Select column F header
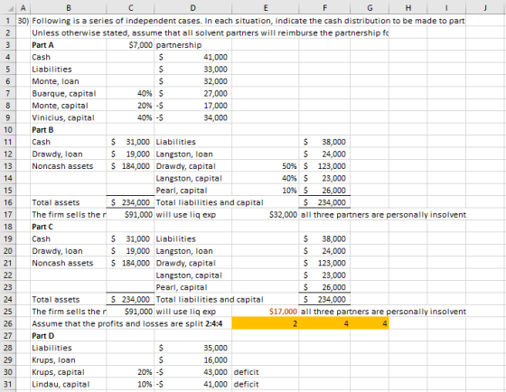 (x=324, y=8)
